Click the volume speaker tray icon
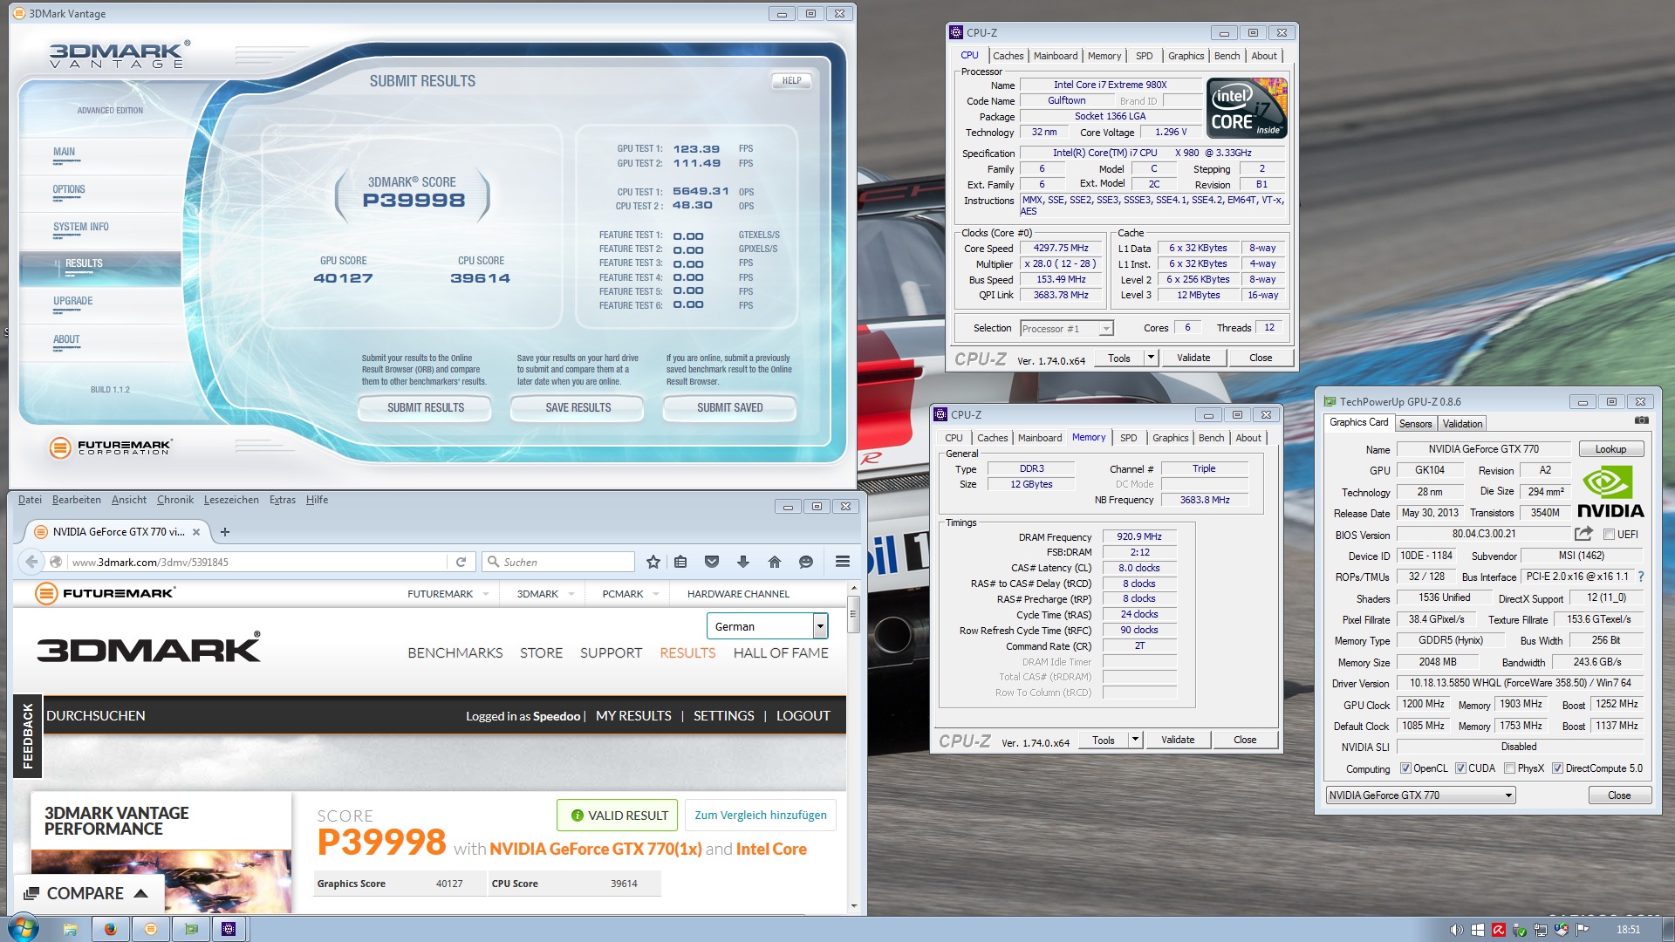Screen dimensions: 1675x942 coord(1456,930)
